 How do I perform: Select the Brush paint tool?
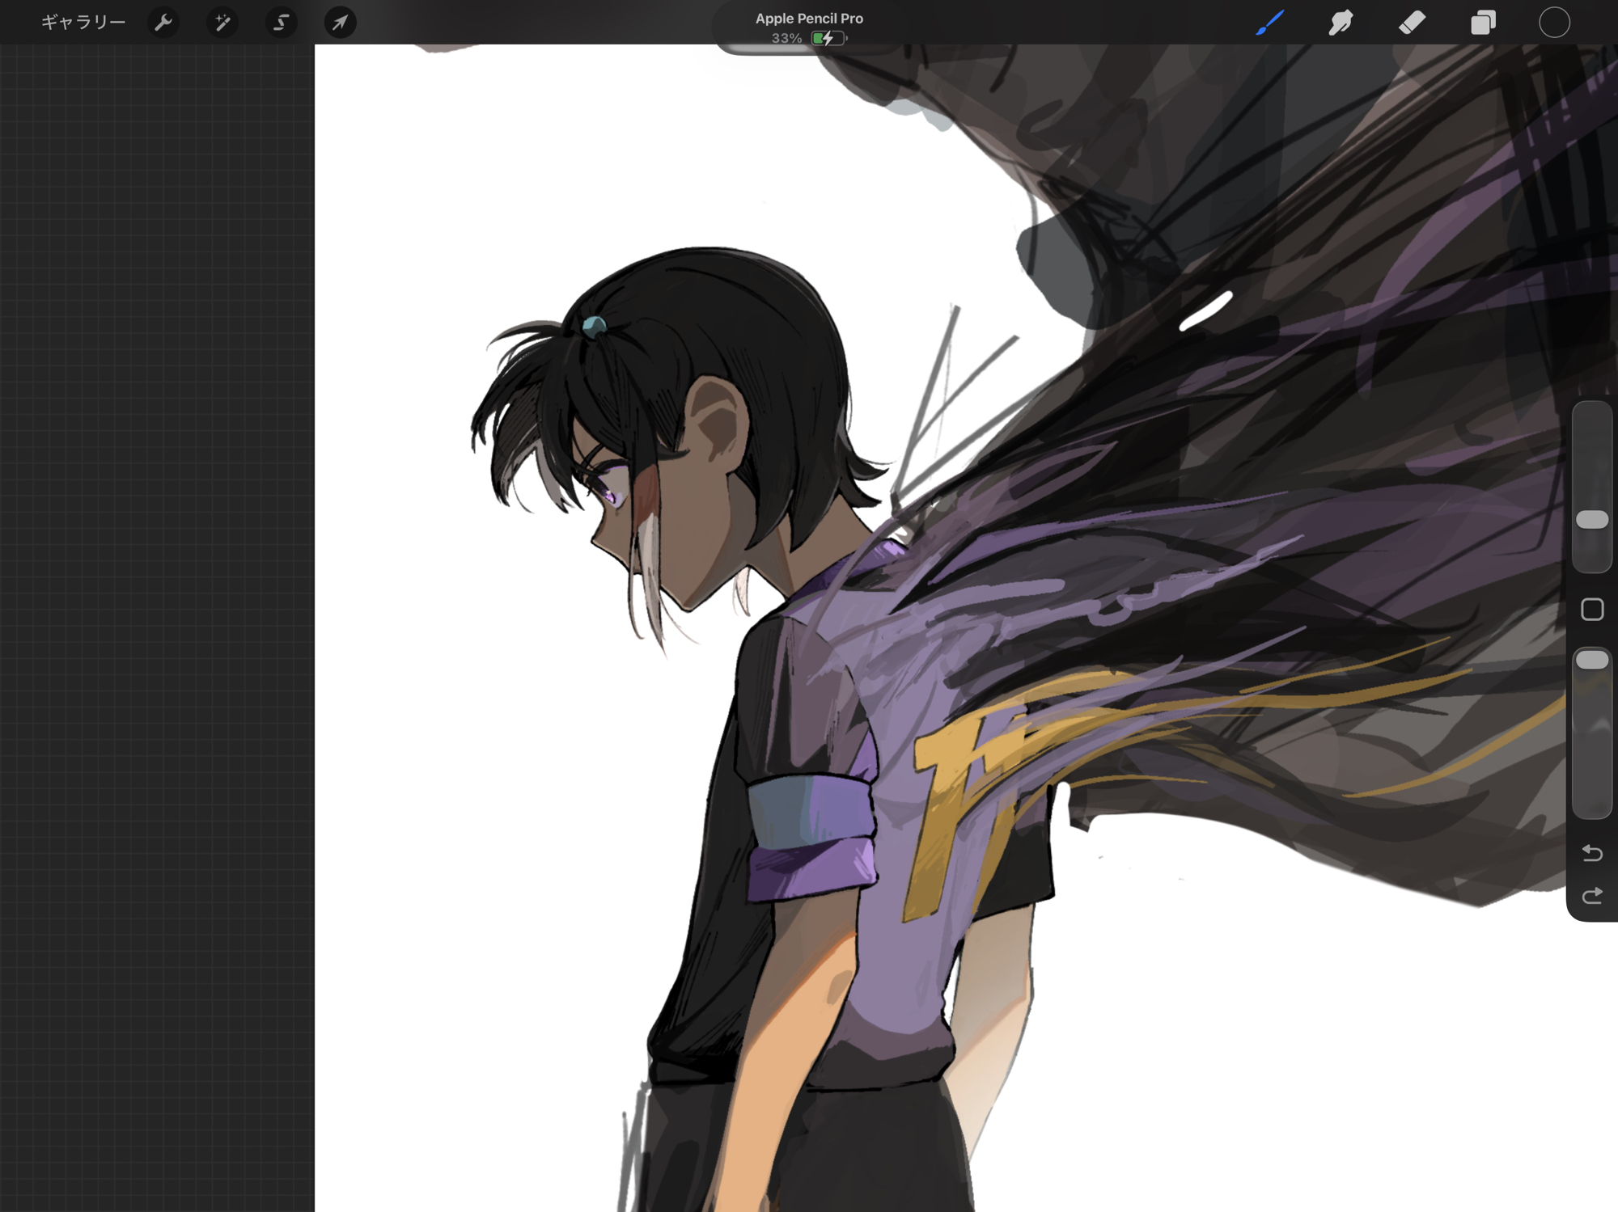(1270, 23)
